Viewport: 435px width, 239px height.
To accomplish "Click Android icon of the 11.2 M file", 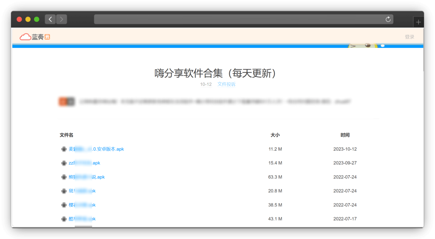I will [x=64, y=149].
